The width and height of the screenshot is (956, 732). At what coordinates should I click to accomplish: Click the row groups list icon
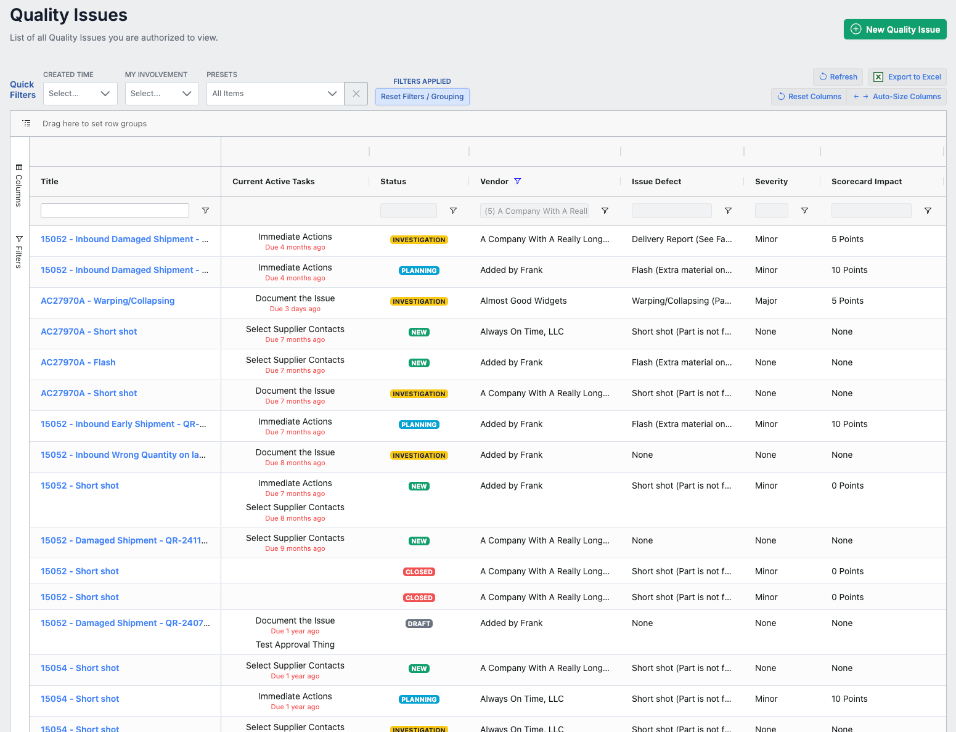[27, 123]
